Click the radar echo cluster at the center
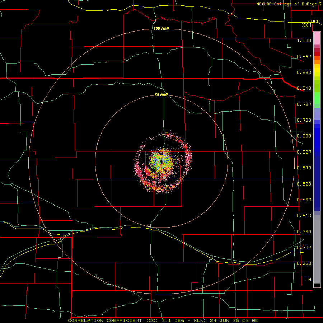 [x=163, y=162]
